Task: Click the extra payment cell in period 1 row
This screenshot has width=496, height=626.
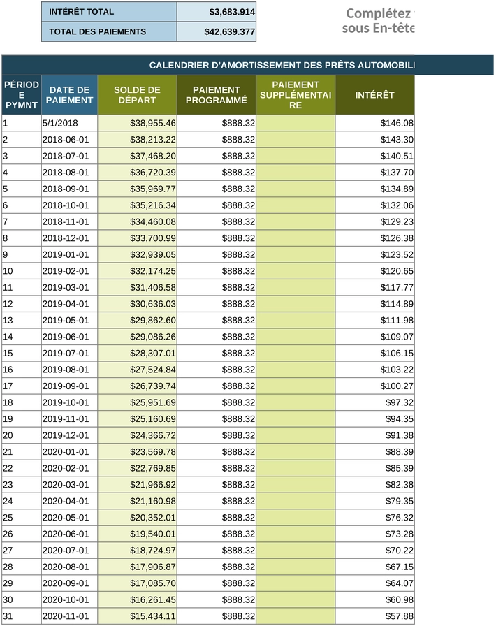Action: tap(296, 123)
